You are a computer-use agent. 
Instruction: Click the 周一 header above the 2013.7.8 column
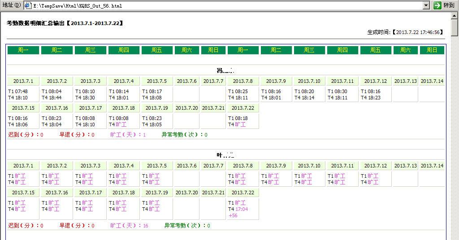coord(242,50)
